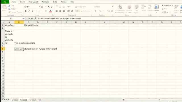This screenshot has height=102, width=182.
Task: Click the Insert Function fx icon
Action: tap(35, 18)
